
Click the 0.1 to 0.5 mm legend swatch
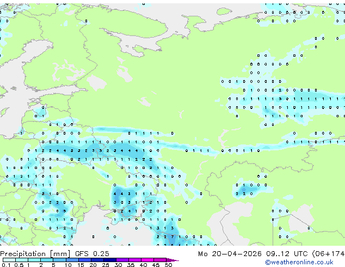pyautogui.click(x=9, y=260)
